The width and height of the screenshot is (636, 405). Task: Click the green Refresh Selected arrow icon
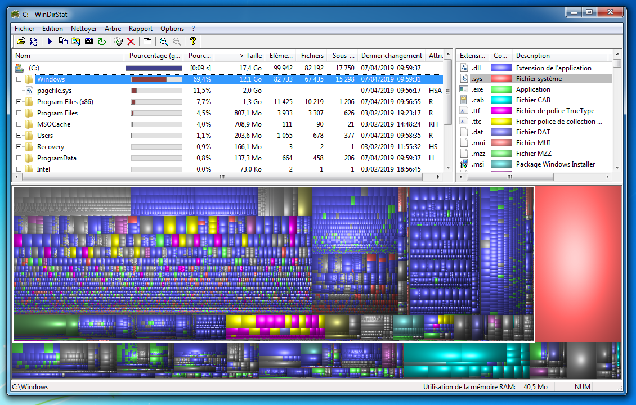coord(102,42)
